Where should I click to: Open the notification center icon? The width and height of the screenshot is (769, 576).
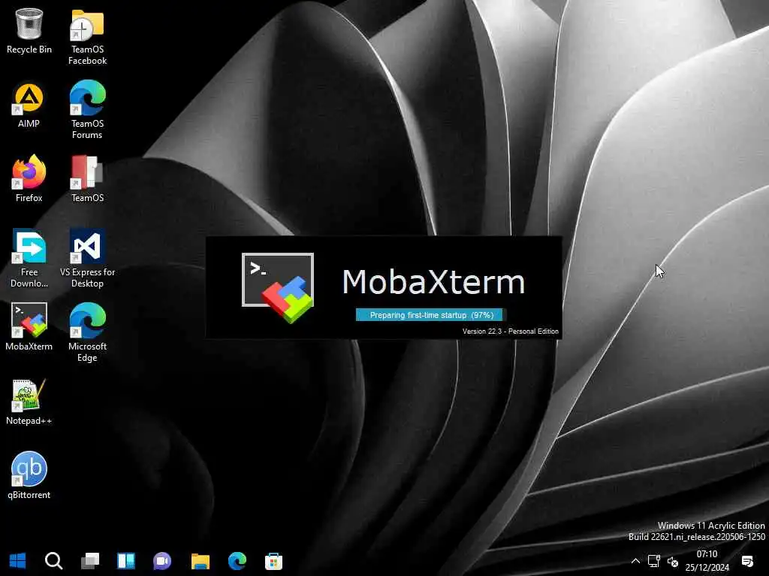tap(747, 561)
